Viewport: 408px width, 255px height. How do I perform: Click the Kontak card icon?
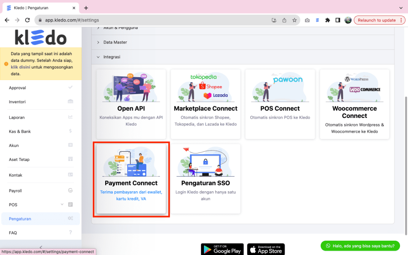[70, 175]
